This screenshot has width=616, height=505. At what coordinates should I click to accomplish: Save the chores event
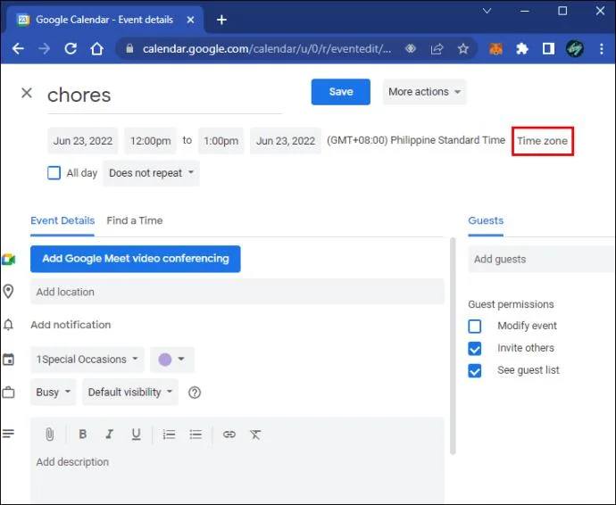pyautogui.click(x=341, y=92)
